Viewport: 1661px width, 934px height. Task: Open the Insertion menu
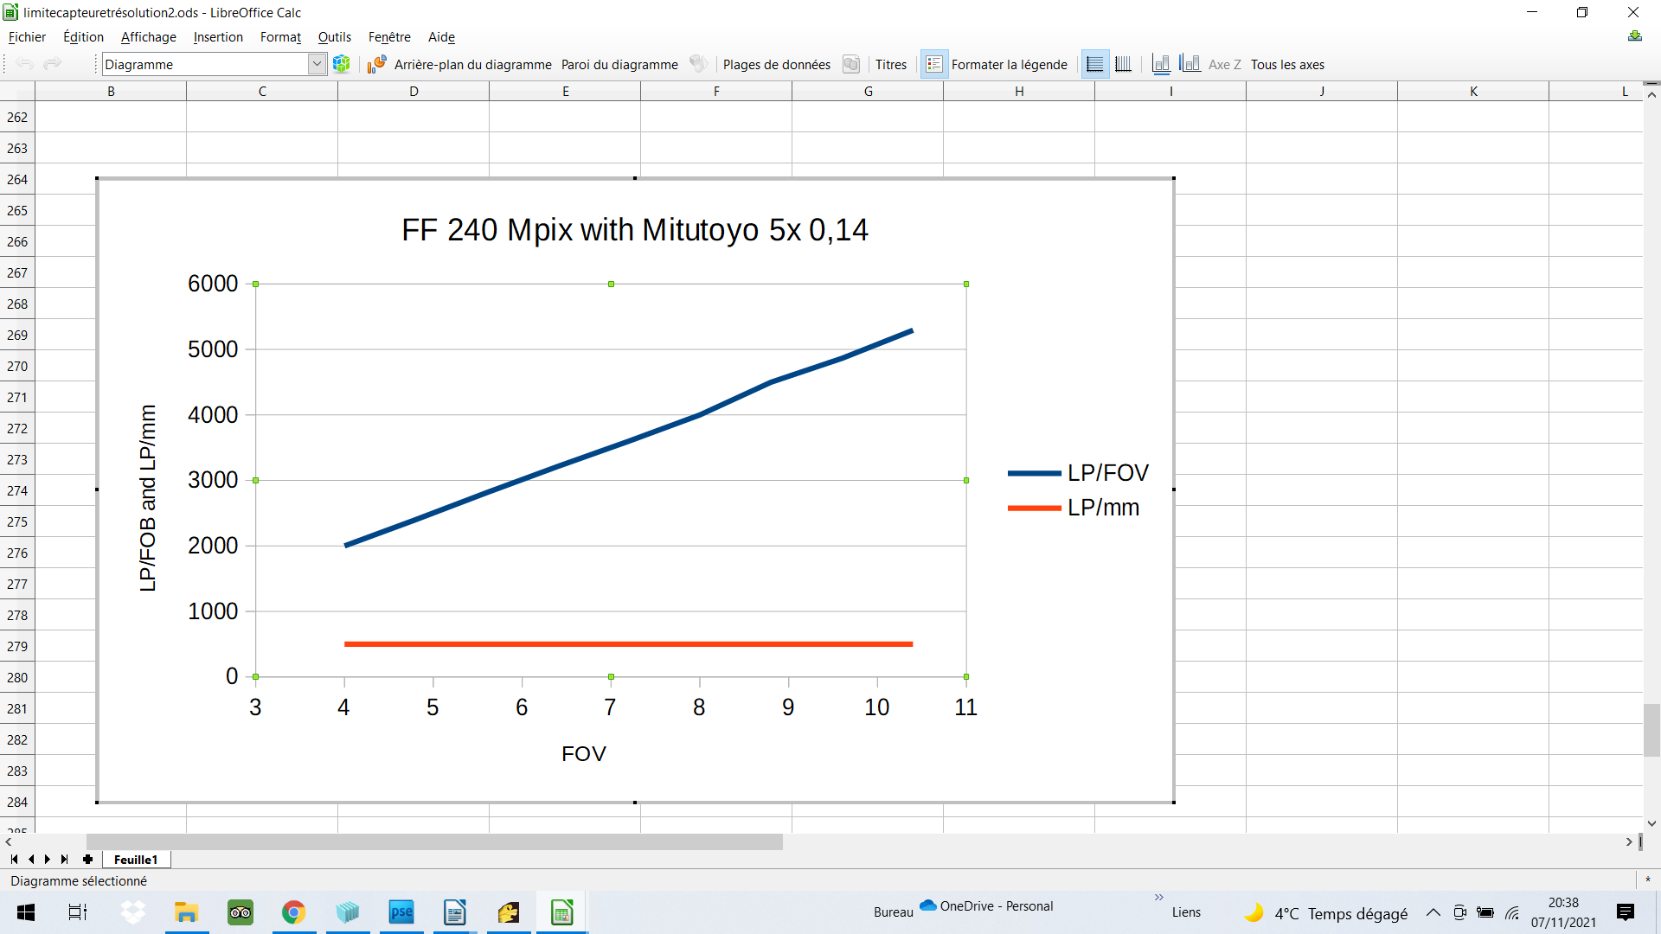tap(218, 37)
